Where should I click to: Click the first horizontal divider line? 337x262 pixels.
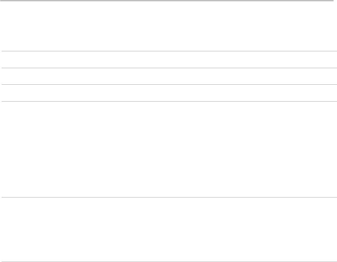point(169,51)
